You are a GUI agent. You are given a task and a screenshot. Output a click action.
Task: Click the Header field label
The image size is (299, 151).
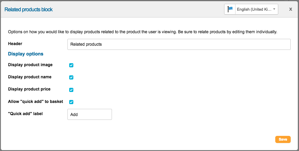pyautogui.click(x=15, y=44)
